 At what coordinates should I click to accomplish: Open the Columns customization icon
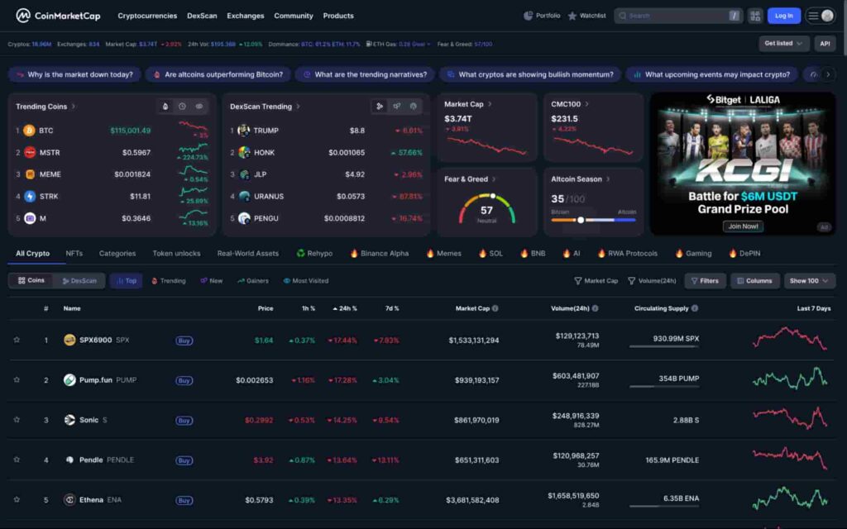tap(754, 280)
